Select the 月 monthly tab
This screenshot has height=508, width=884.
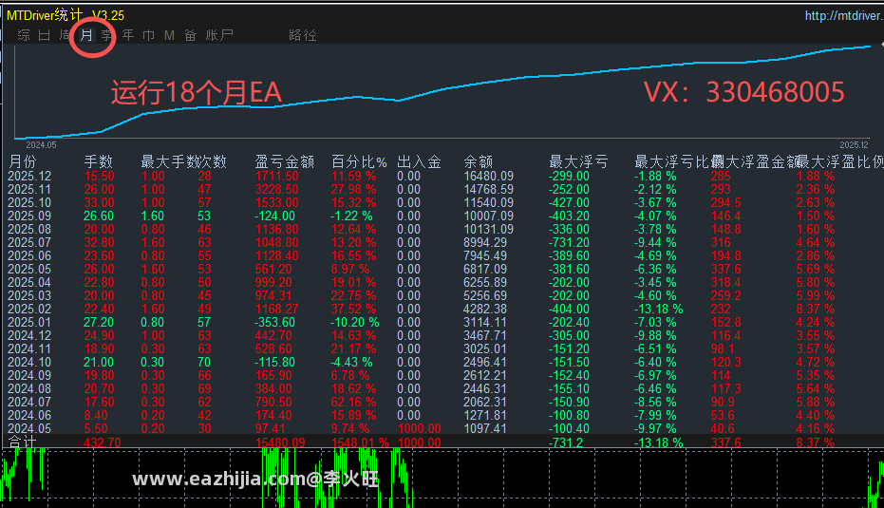[86, 35]
